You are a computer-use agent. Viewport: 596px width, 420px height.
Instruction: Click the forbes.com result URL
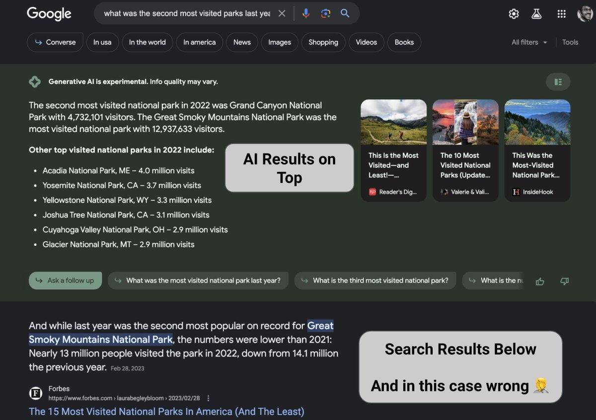[x=124, y=398]
